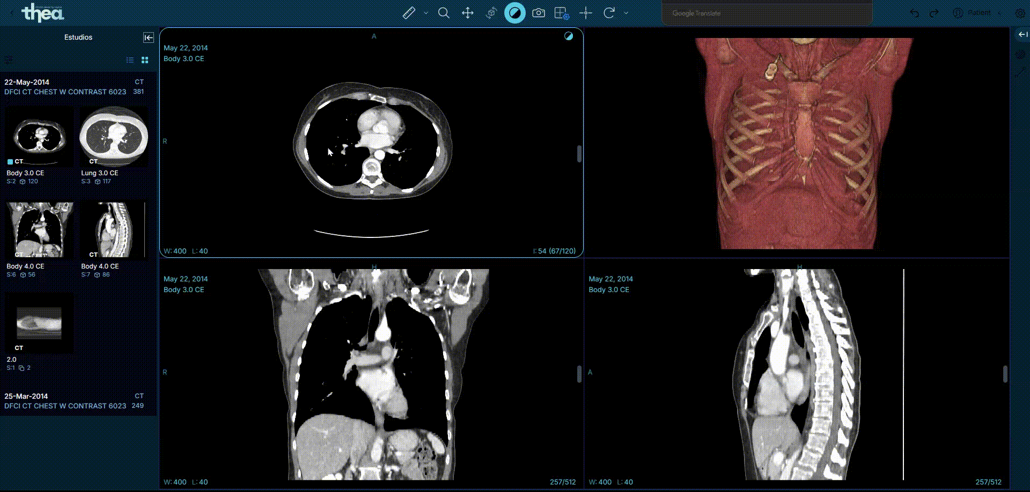This screenshot has width=1030, height=492.
Task: Switch studies panel to grid view
Action: [145, 60]
